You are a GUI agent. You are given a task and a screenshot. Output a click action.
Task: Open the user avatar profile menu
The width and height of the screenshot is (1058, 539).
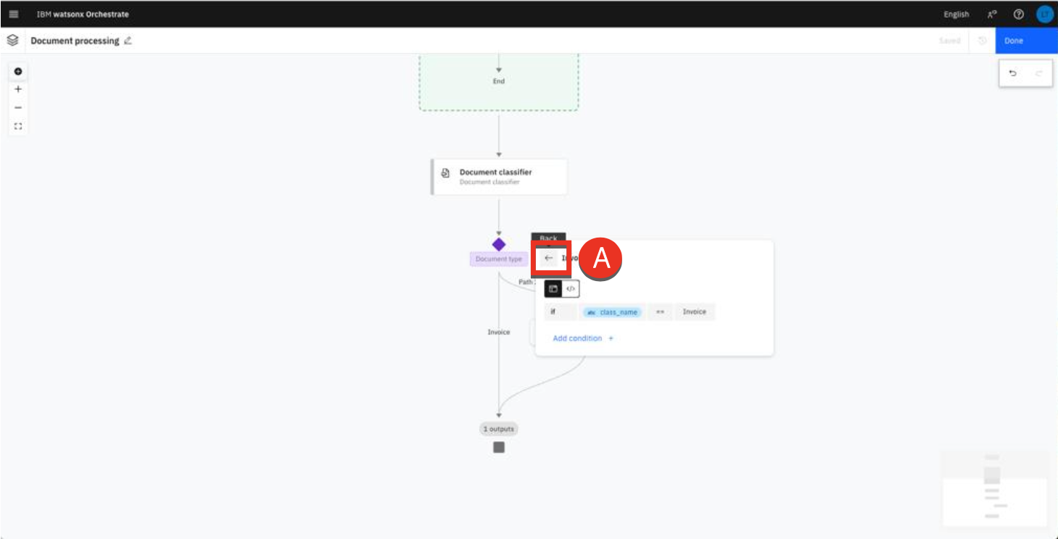(x=1044, y=14)
